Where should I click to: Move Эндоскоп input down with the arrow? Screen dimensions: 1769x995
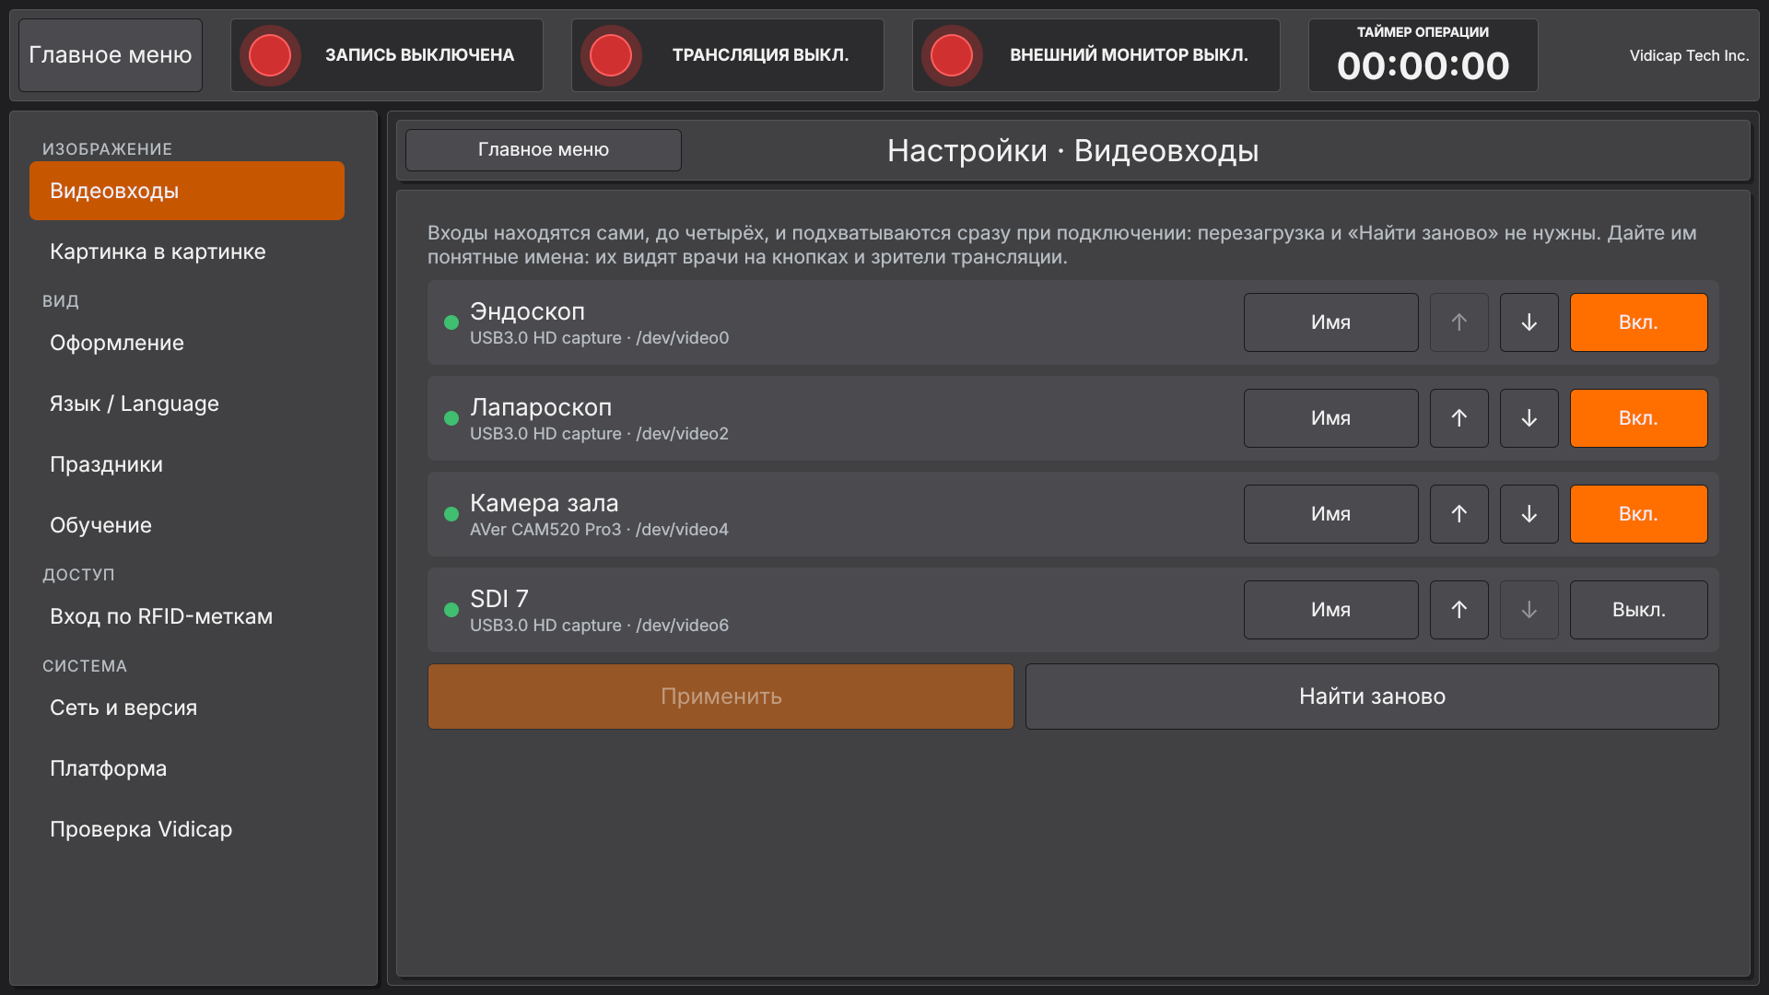point(1529,322)
